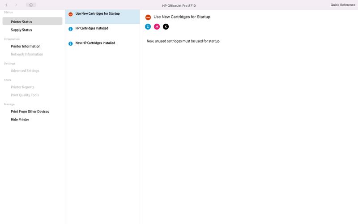Screen dimensions: 358x224
Task: Open the home screen via house icon
Action: tap(31, 5)
